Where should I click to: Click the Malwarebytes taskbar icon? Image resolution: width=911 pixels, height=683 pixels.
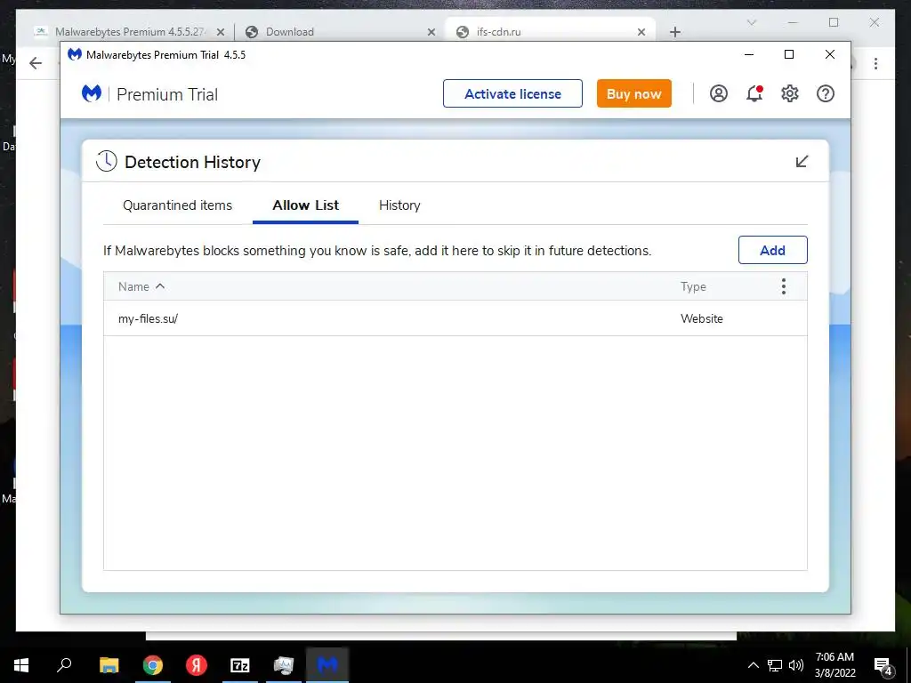(x=327, y=665)
